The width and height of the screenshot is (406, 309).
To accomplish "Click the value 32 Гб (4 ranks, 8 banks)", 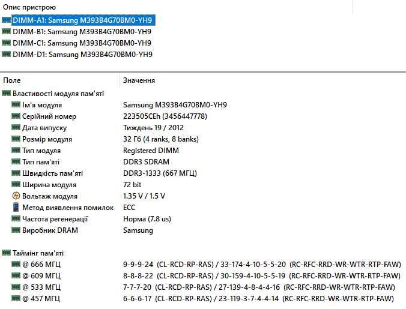I will coord(161,139).
